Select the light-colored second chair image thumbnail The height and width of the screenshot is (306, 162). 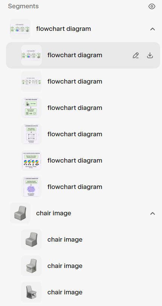[x=32, y=266]
